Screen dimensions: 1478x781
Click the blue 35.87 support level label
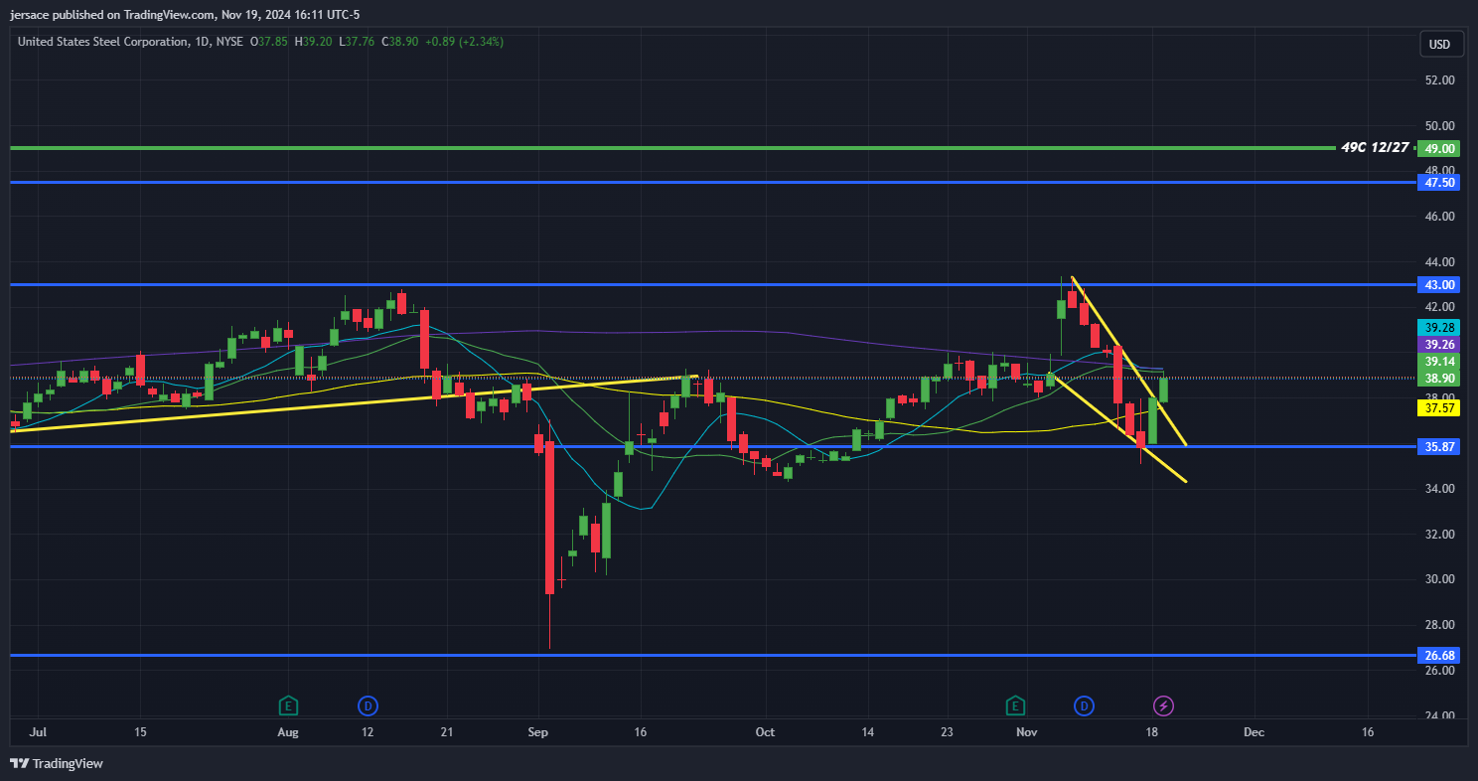[1440, 447]
